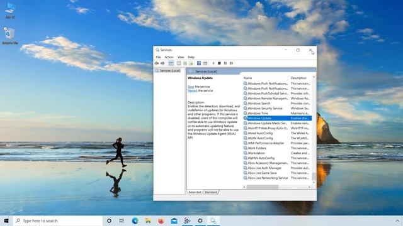The height and width of the screenshot is (226, 403).
Task: Go back with the toolbar left arrow
Action: pyautogui.click(x=157, y=63)
